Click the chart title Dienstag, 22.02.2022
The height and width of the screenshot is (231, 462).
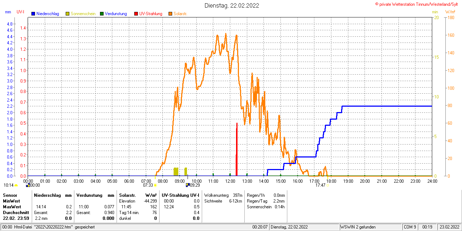(x=232, y=5)
